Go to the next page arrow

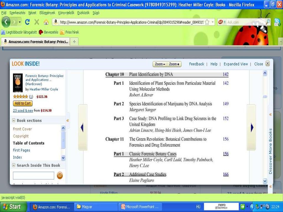point(251,127)
